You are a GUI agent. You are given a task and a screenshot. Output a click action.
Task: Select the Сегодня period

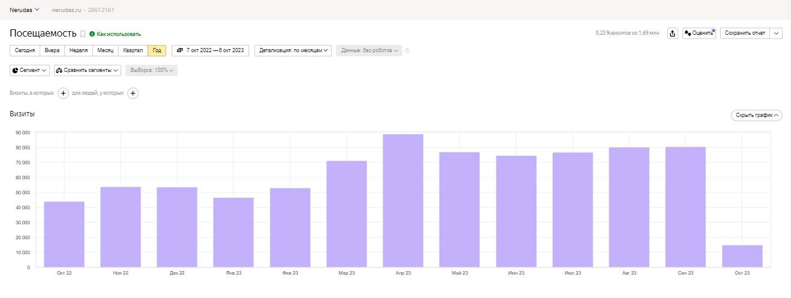pos(25,50)
